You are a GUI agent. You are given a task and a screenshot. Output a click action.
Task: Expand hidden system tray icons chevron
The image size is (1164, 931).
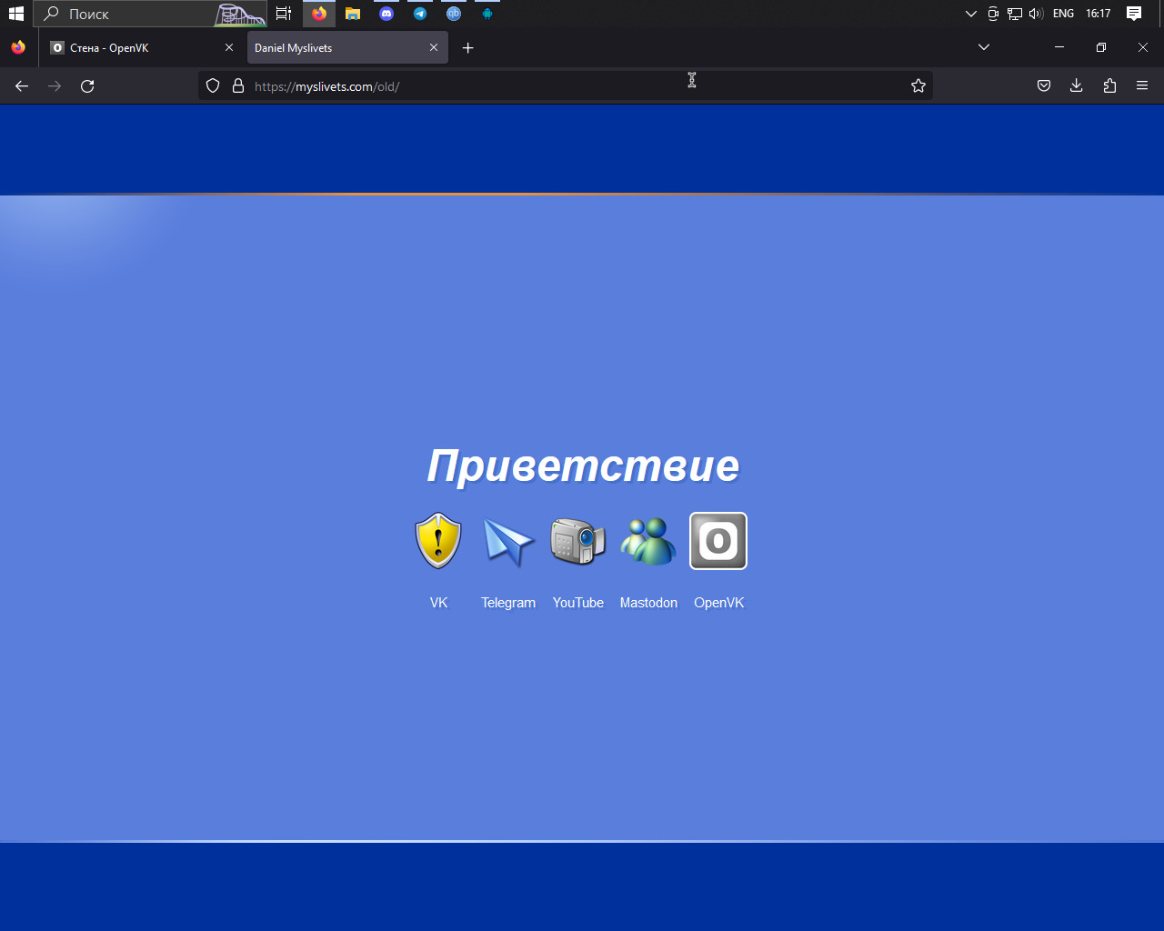[x=970, y=14]
